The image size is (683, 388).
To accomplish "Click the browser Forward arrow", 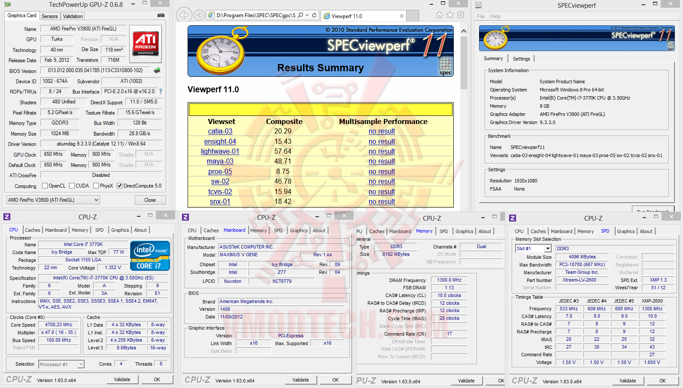I will tap(199, 15).
